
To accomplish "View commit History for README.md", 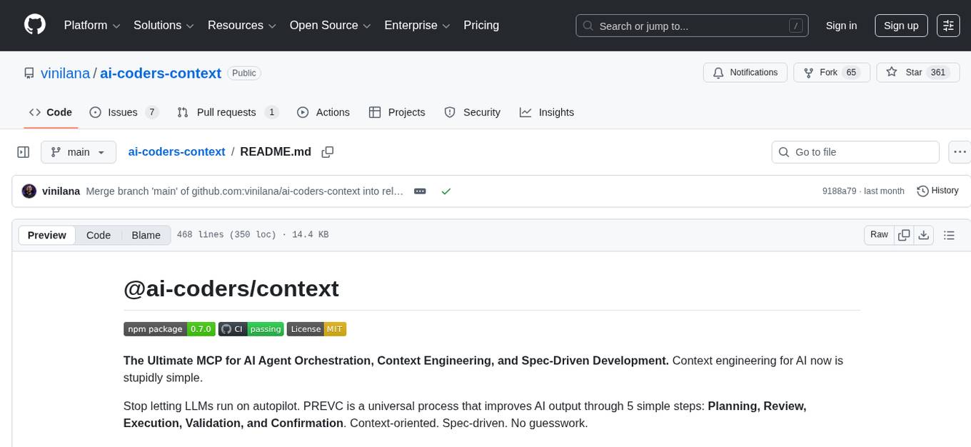I will click(937, 191).
